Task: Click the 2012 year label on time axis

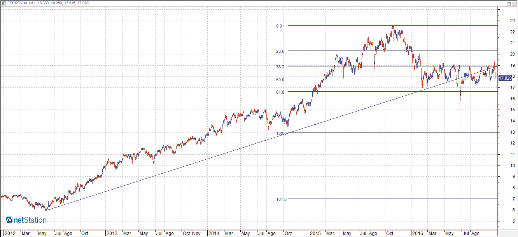Action: point(10,234)
